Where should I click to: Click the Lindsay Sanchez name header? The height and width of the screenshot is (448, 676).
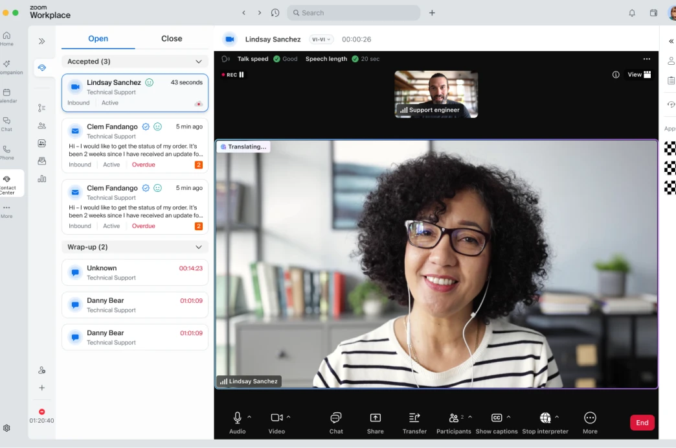pos(273,40)
